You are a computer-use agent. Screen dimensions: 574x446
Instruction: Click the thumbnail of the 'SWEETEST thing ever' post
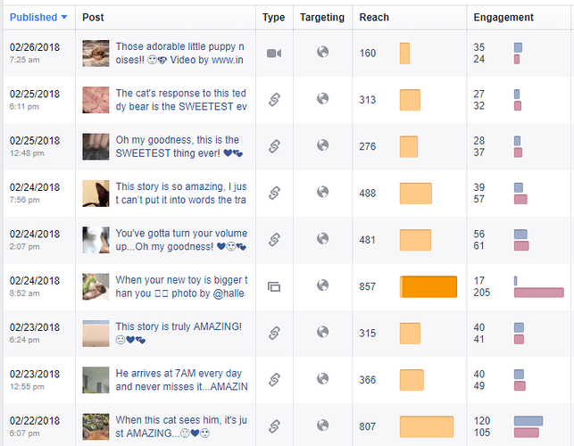pos(96,146)
